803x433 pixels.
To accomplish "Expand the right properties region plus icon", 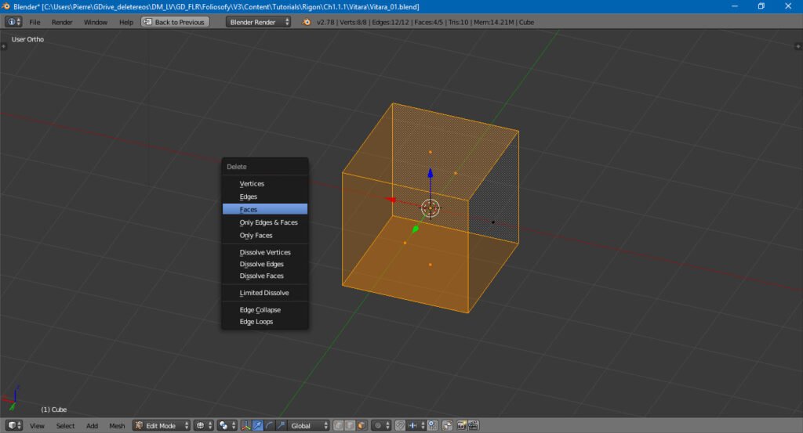I will 798,46.
